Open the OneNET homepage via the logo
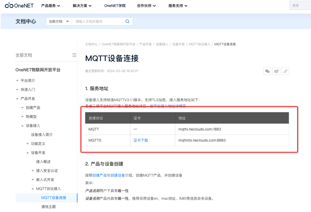 (x=19, y=6)
